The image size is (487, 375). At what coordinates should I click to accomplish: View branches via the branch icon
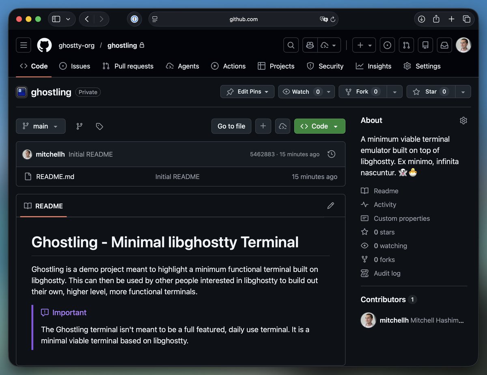[80, 126]
